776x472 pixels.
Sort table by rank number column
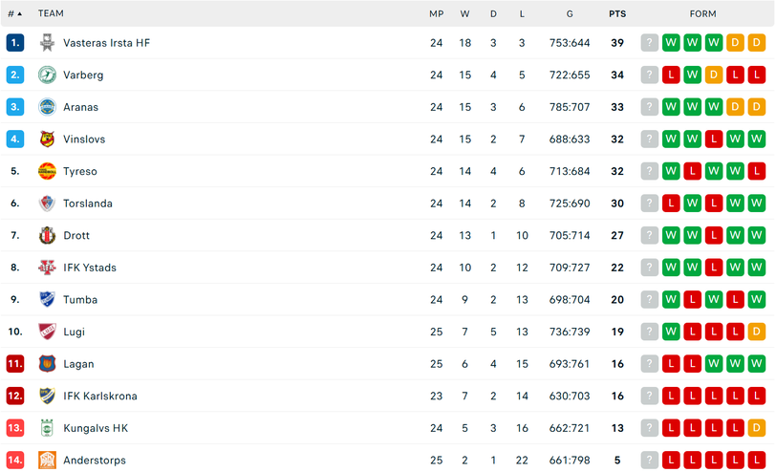coord(15,13)
